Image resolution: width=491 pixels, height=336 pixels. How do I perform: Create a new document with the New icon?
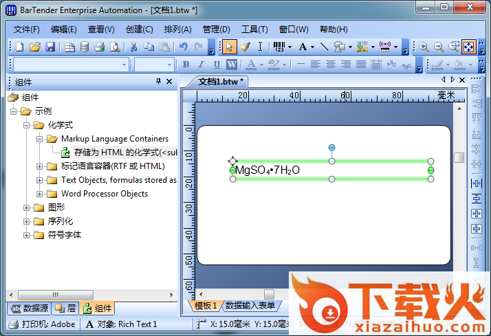(x=20, y=47)
